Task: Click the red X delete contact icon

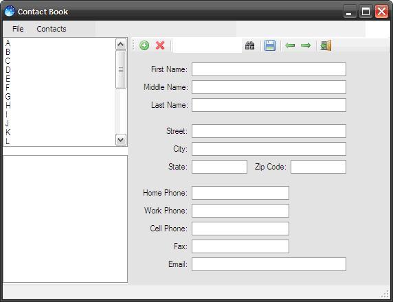Action: tap(160, 45)
